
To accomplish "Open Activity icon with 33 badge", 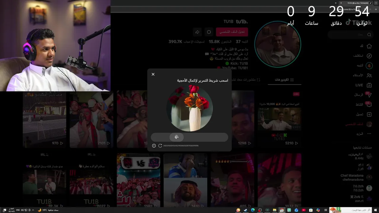I will click(x=369, y=104).
